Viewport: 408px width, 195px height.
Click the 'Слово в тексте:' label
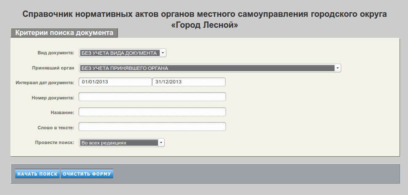[x=56, y=128]
